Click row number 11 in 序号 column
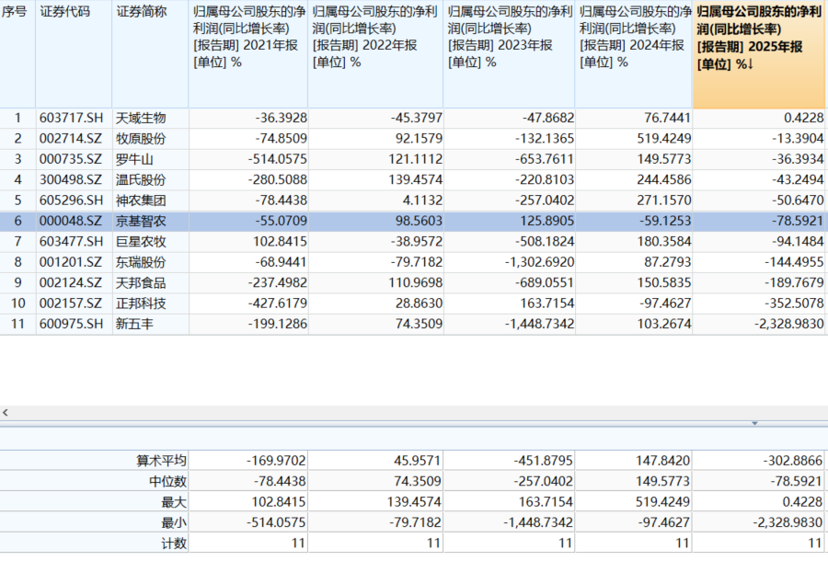This screenshot has width=828, height=561. point(17,324)
